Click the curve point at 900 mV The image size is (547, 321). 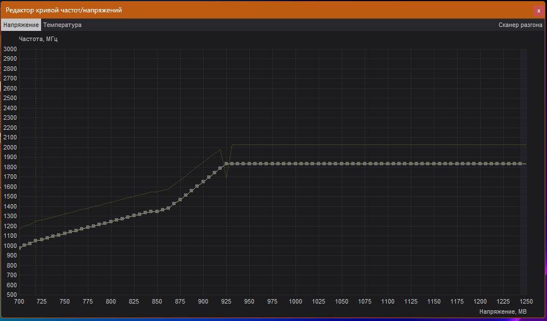203,181
